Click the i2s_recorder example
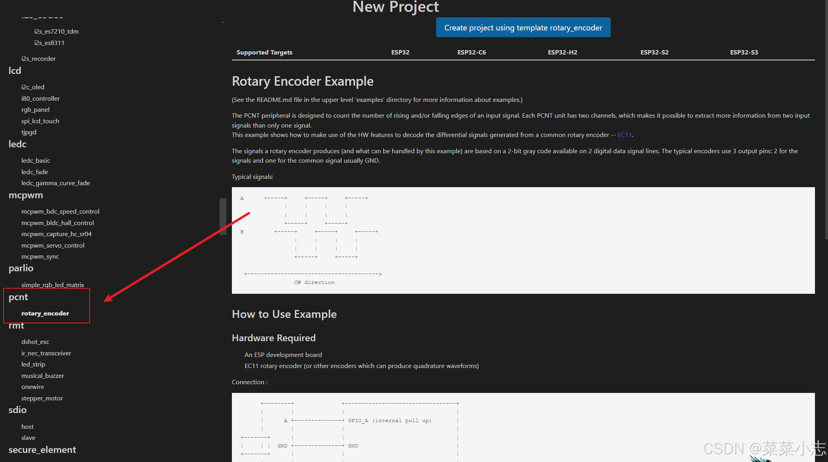Image resolution: width=828 pixels, height=462 pixels. pyautogui.click(x=38, y=58)
